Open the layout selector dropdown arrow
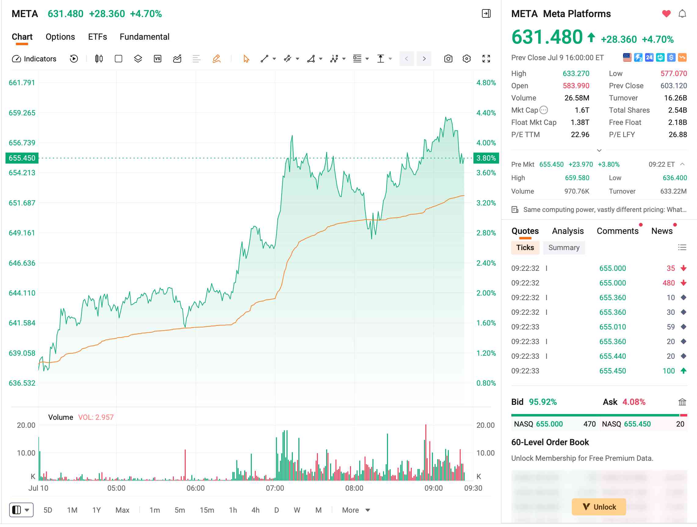697x527 pixels. pyautogui.click(x=27, y=510)
